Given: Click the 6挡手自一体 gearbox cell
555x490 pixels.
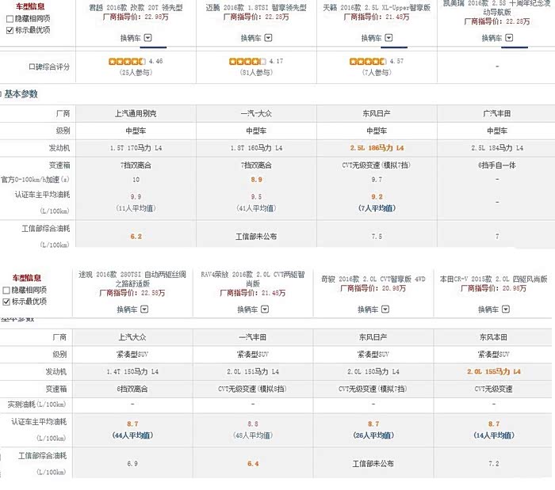Looking at the screenshot, I should coord(497,165).
